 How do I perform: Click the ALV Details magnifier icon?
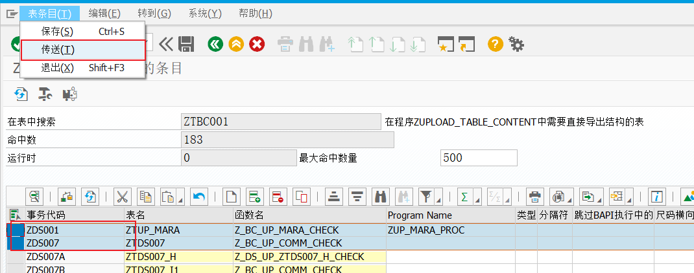34,197
